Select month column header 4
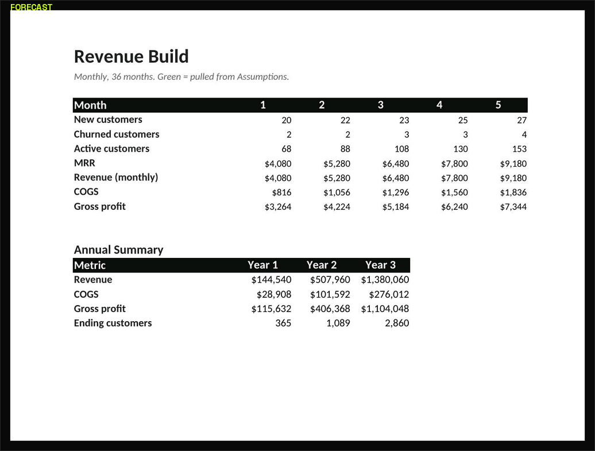Image resolution: width=595 pixels, height=451 pixels. (x=439, y=105)
